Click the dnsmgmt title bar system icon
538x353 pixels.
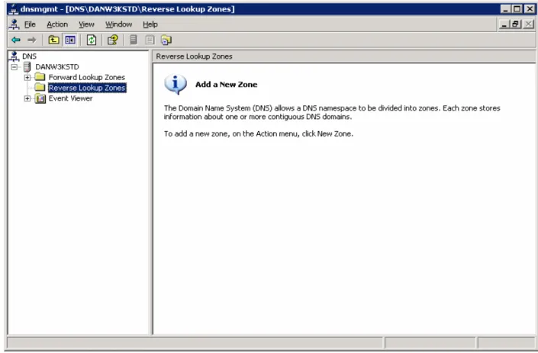tap(13, 9)
